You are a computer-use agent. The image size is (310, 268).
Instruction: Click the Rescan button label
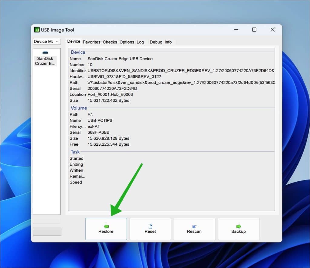[194, 231]
